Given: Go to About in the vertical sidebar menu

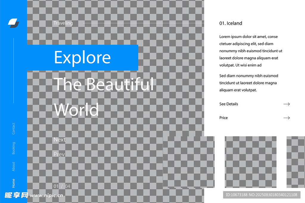Looking at the screenshot, I should 13,166.
